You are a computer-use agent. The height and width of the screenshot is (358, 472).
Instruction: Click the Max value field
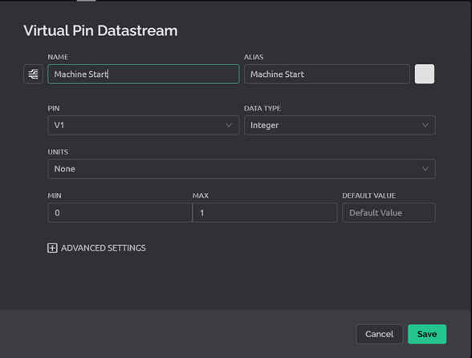[x=265, y=213]
